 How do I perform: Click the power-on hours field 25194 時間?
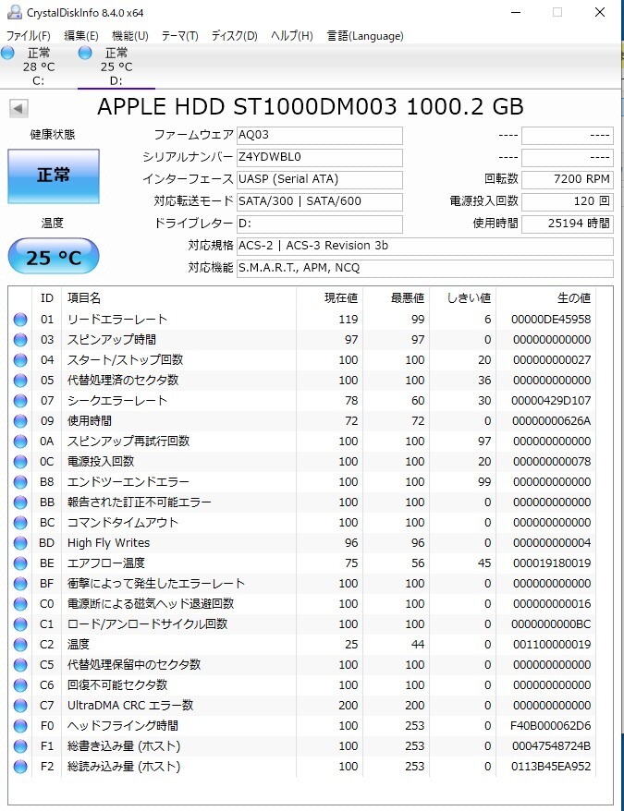tap(567, 224)
